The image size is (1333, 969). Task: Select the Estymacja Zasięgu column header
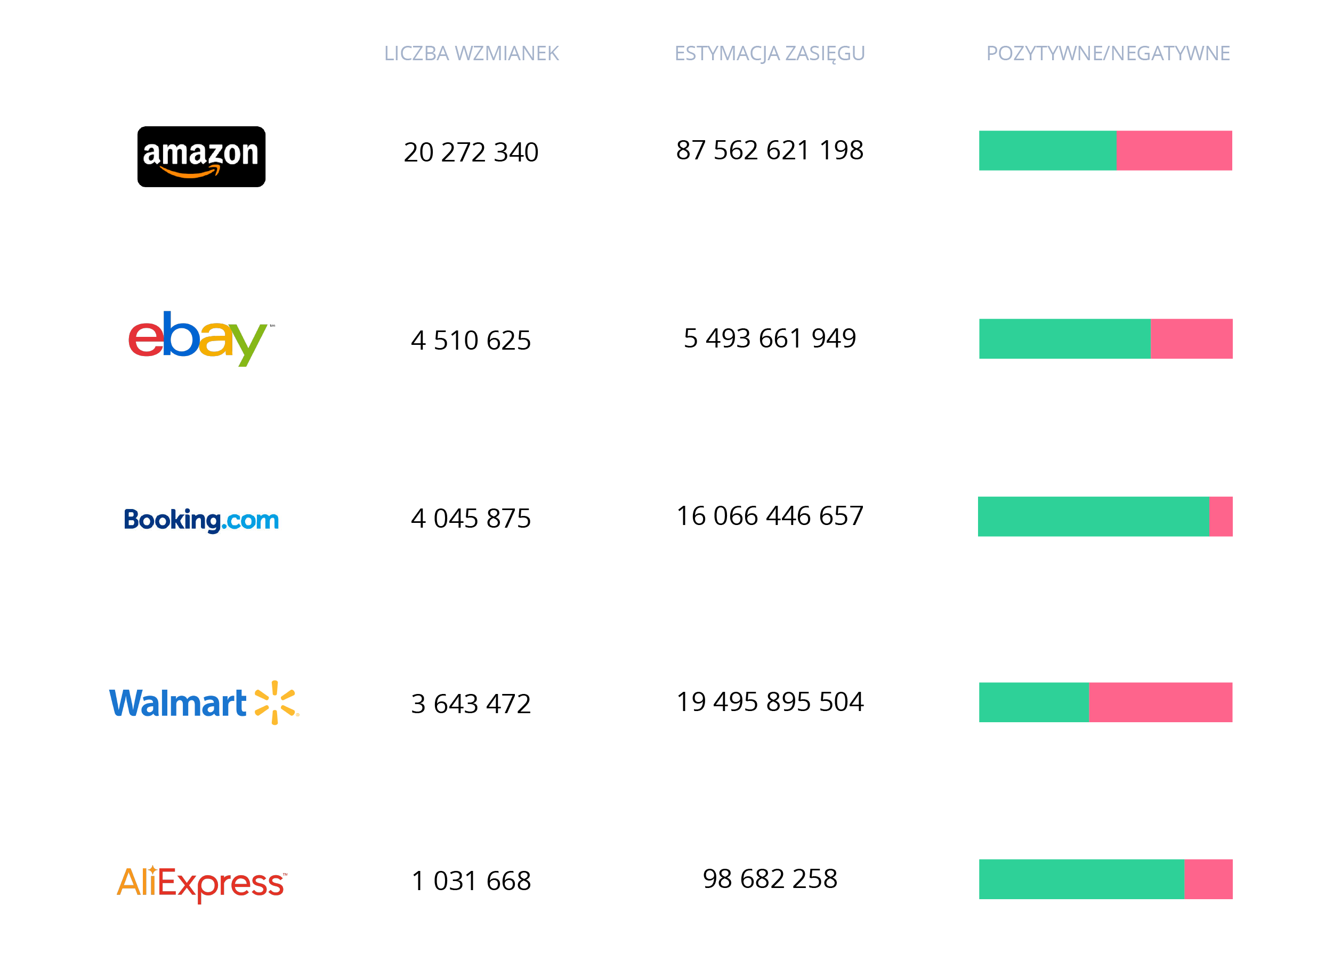769,53
